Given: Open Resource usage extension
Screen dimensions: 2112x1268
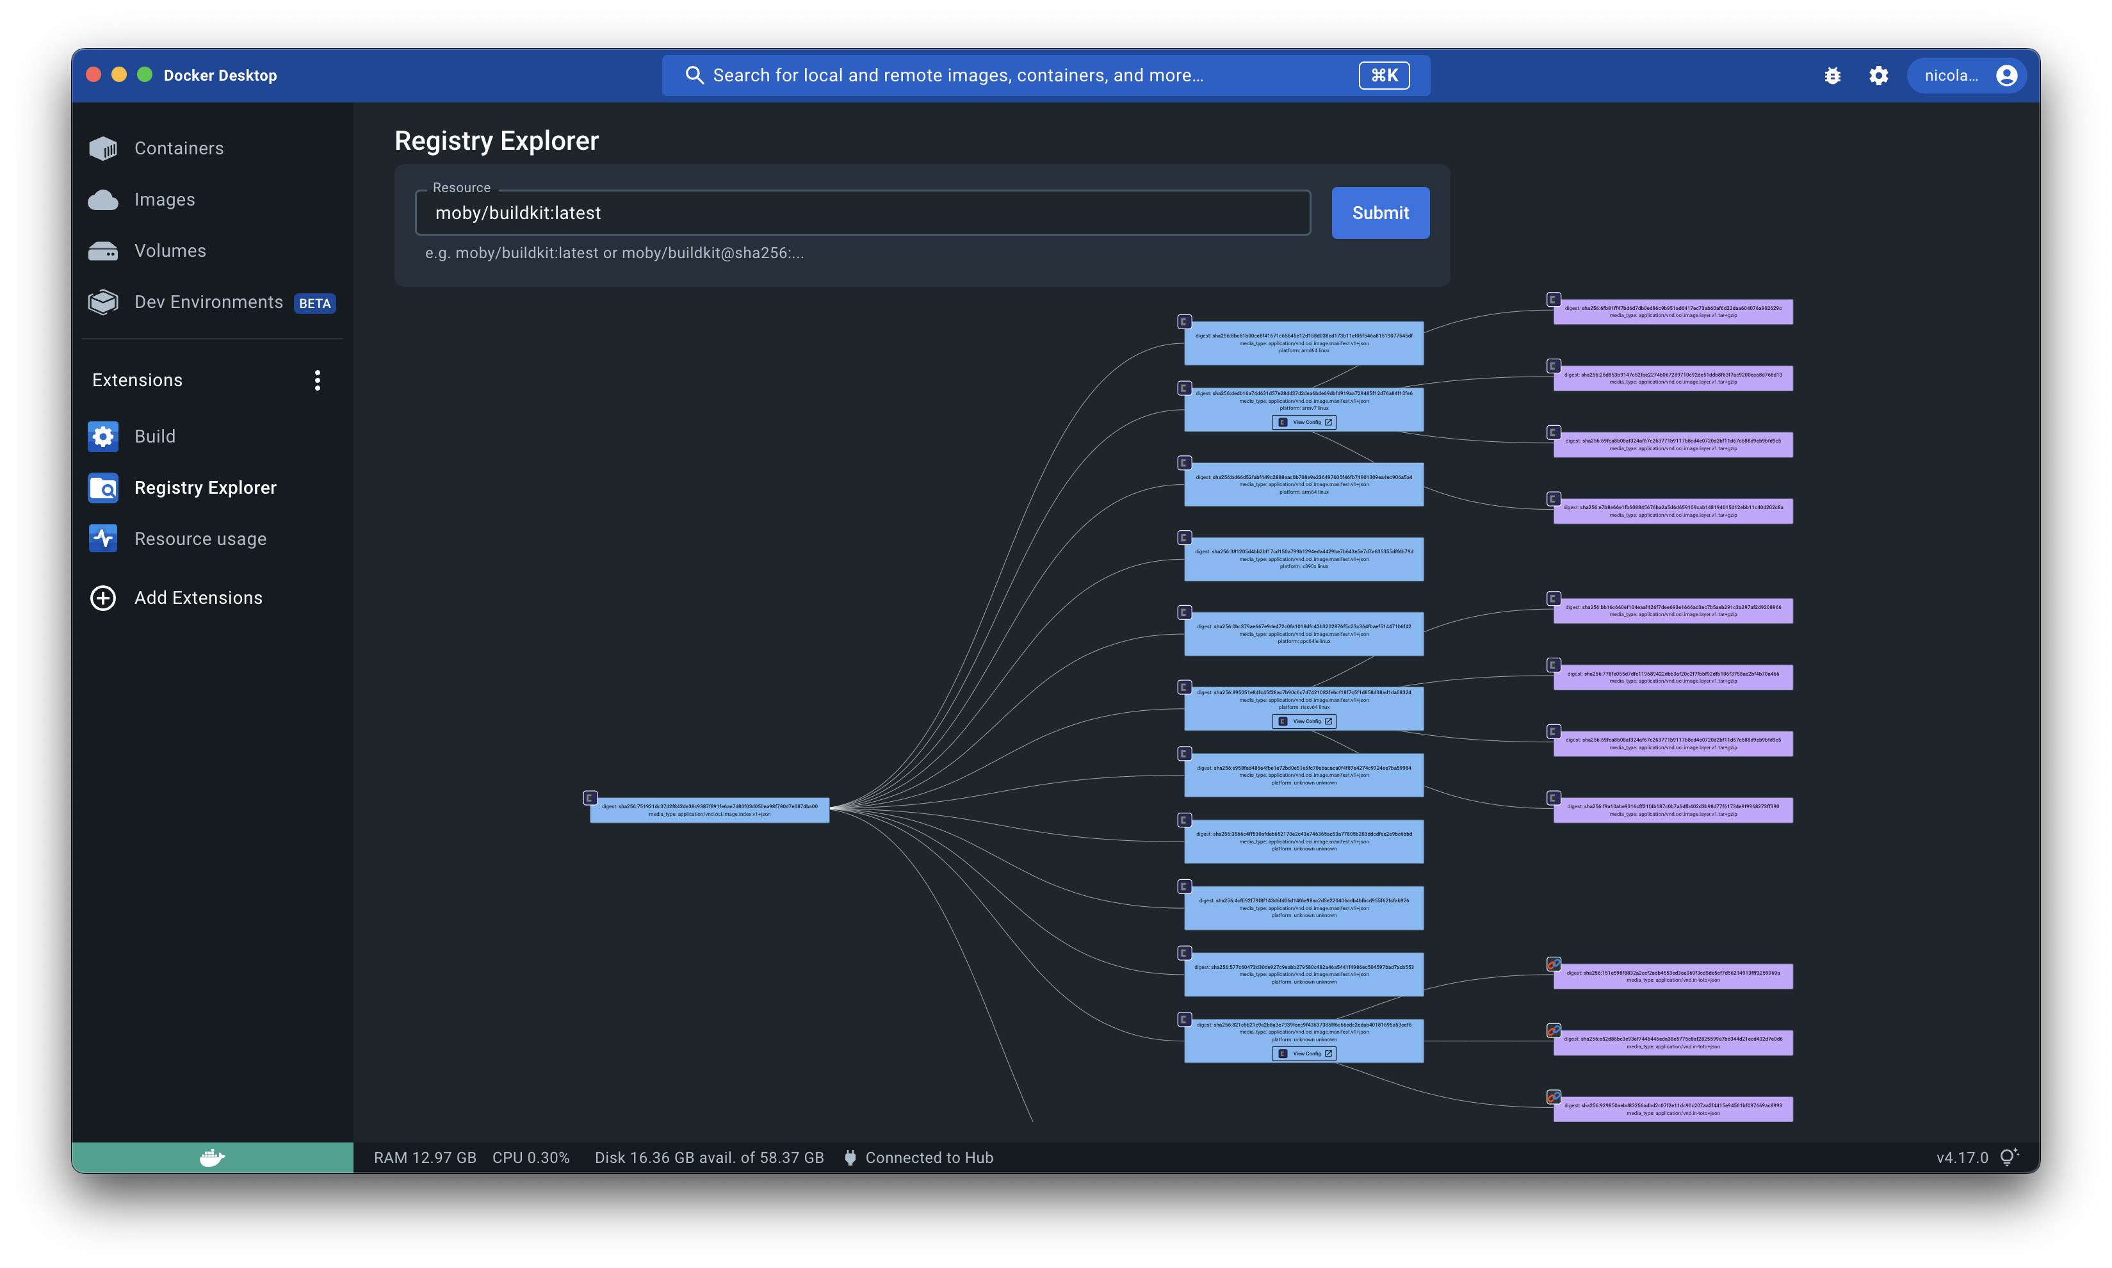Looking at the screenshot, I should tap(200, 539).
